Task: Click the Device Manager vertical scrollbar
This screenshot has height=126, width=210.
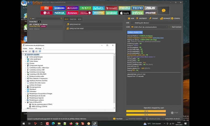Action: tap(114, 79)
